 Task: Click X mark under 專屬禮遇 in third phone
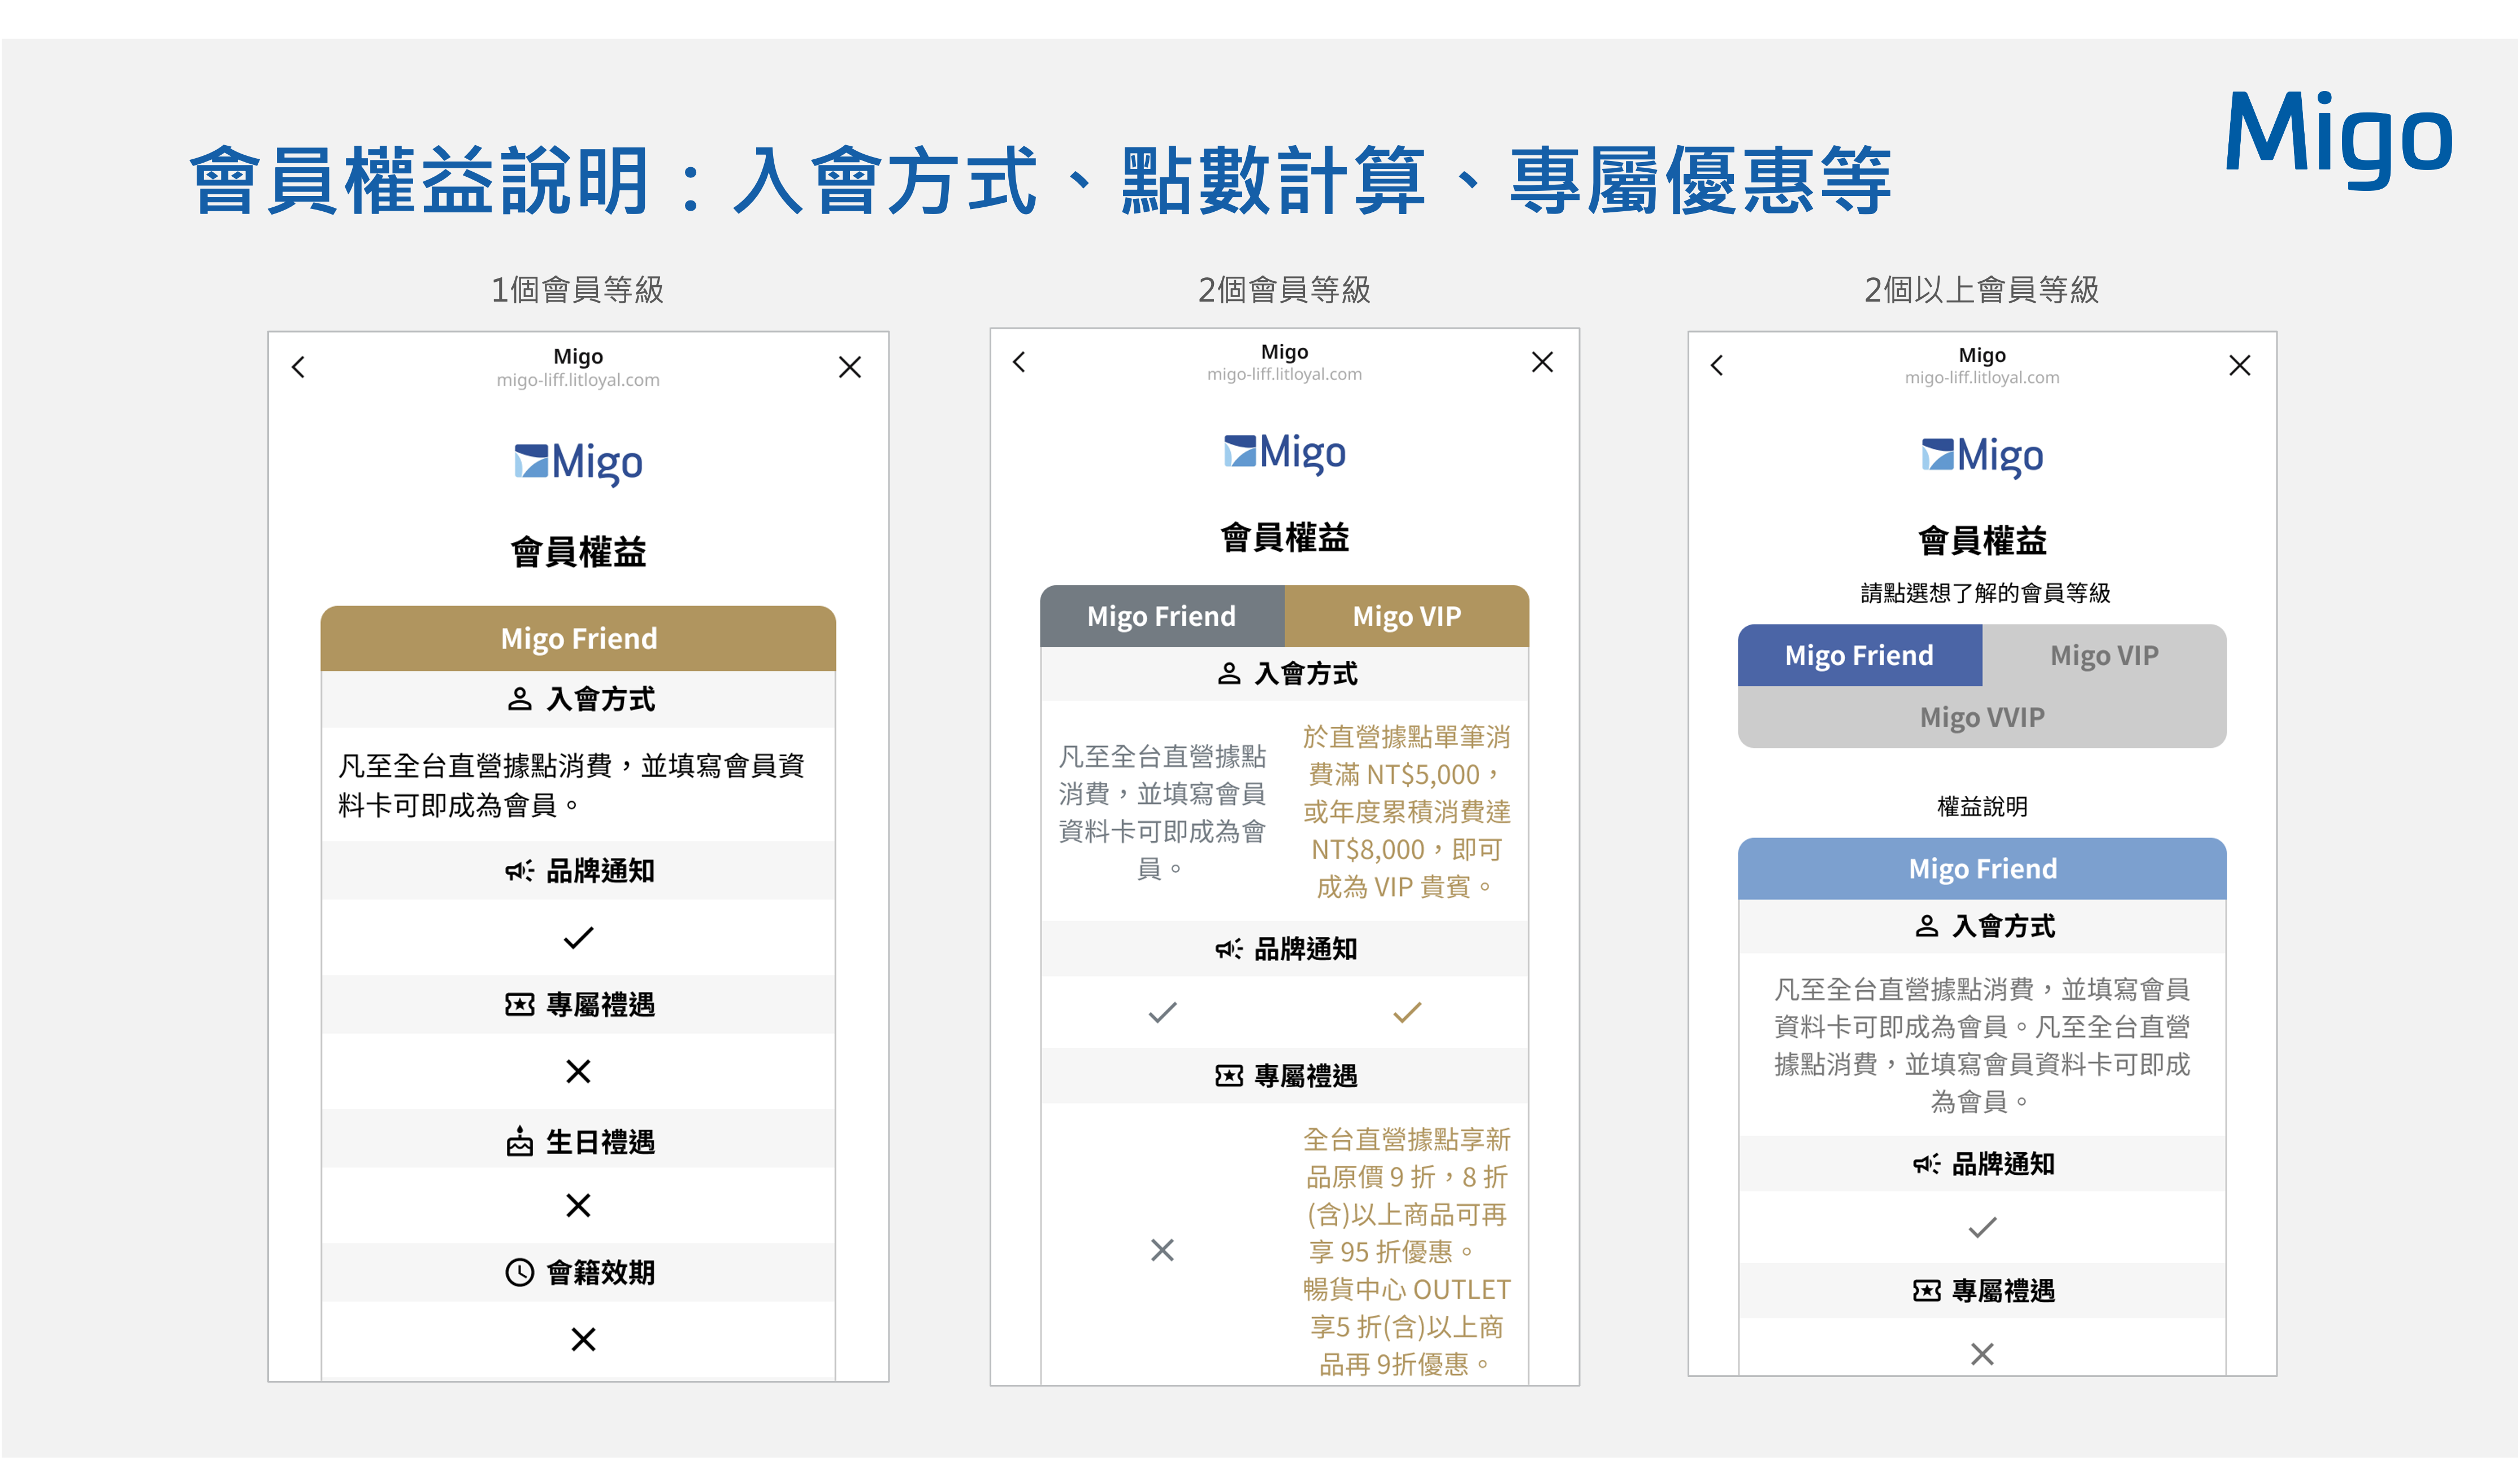click(x=1982, y=1354)
